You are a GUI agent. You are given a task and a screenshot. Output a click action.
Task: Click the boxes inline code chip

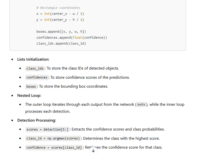[31, 87]
